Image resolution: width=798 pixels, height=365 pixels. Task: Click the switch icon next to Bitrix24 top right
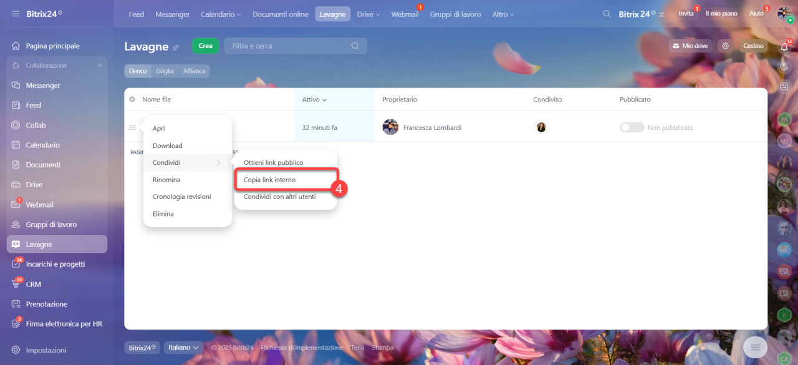[661, 14]
